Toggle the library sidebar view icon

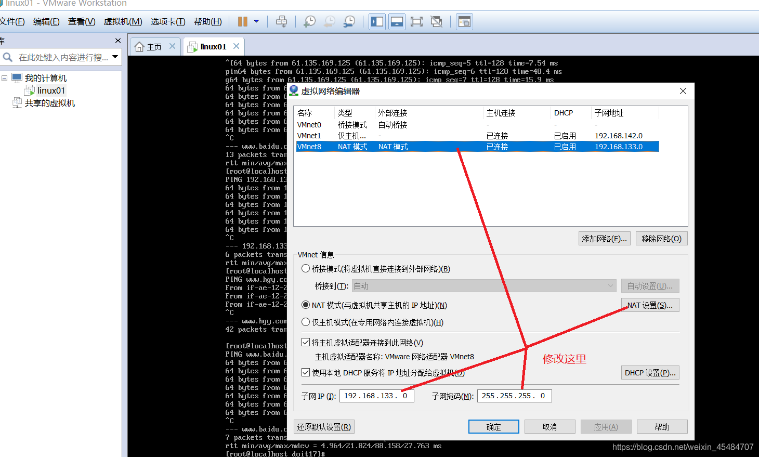[377, 22]
